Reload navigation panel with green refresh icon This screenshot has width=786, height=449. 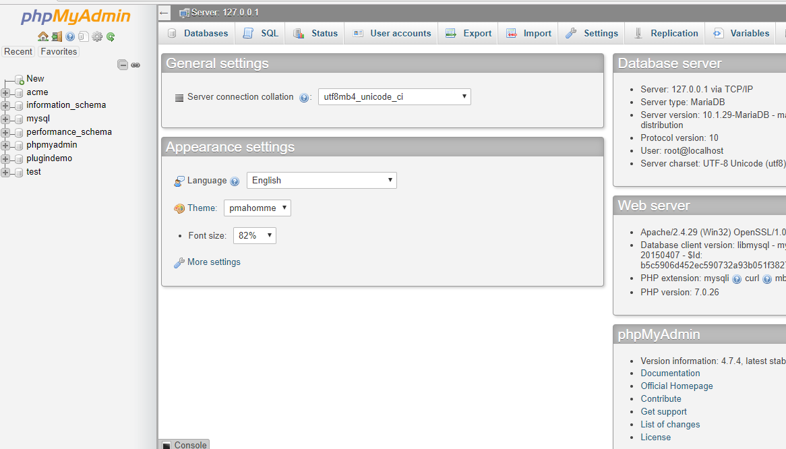pyautogui.click(x=111, y=36)
